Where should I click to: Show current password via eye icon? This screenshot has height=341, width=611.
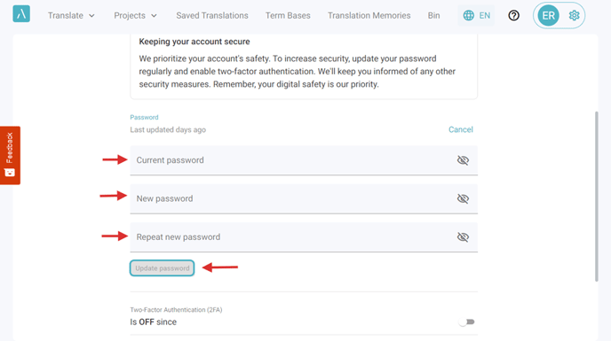(463, 160)
